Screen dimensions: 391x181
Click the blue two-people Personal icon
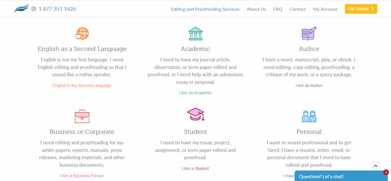point(309,116)
